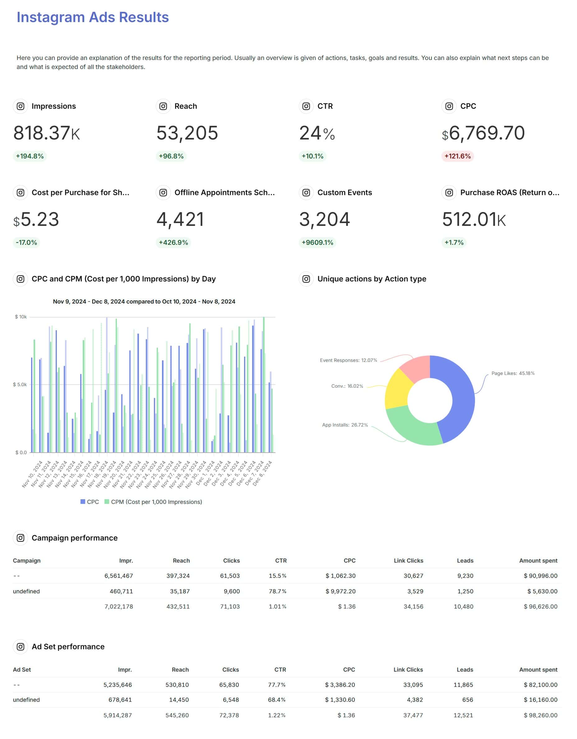Click the undefined campaign row link

click(x=26, y=591)
